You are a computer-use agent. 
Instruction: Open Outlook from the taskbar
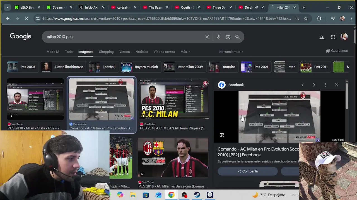158,195
